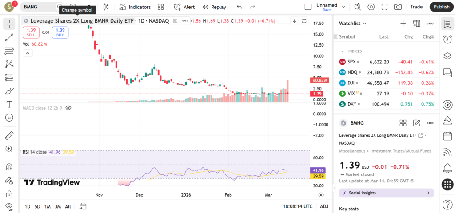Add symbol to Watchlist with plus icon
The image size is (455, 213).
coord(403,24)
